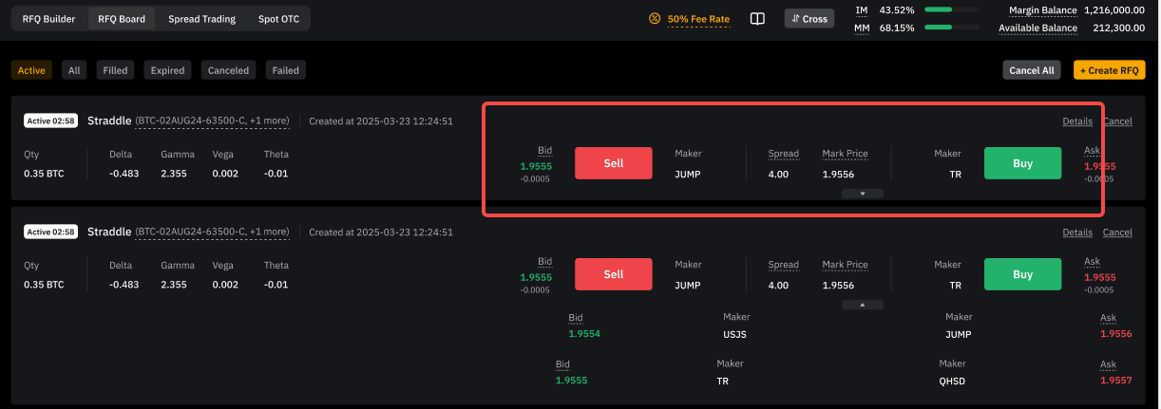
Task: Expand quotes with the first Straddle's down arrow
Action: [863, 194]
